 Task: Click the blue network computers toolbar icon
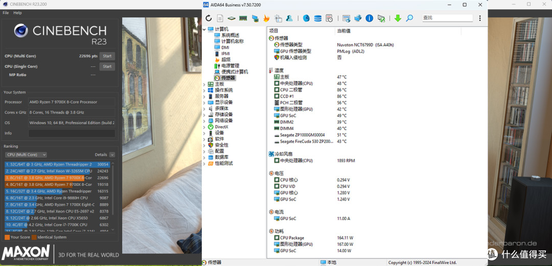(358, 18)
